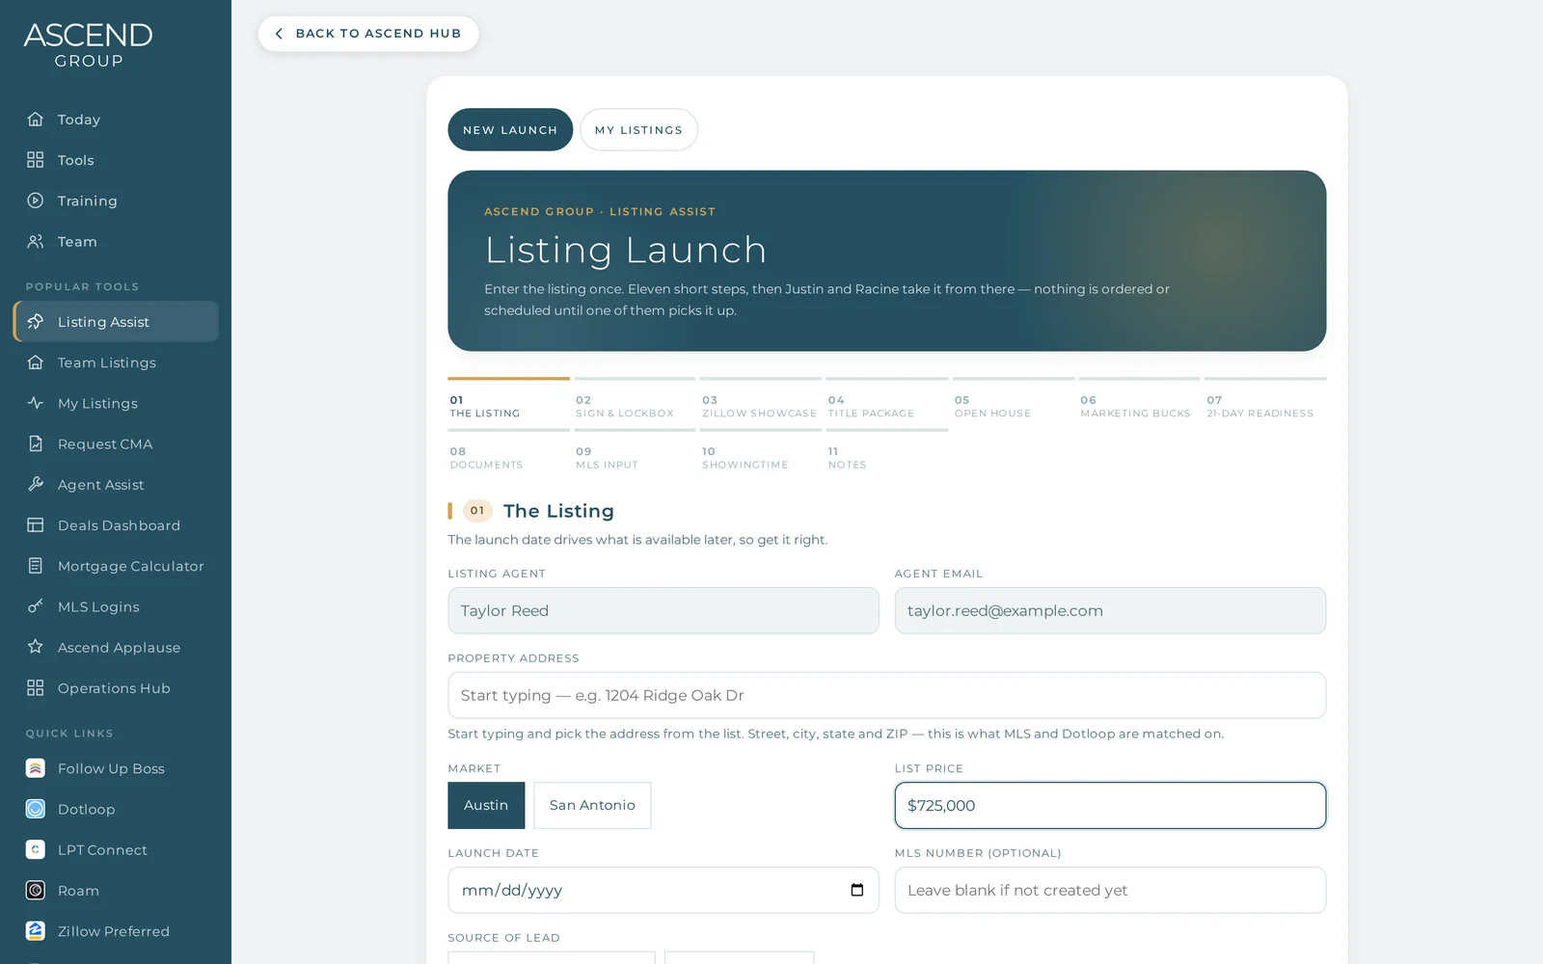Viewport: 1543px width, 964px height.
Task: Open the LPT Connect logo icon
Action: [x=36, y=849]
